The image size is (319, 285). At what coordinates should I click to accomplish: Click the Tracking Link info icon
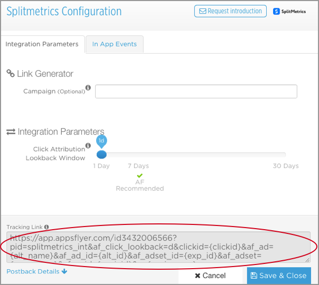[x=46, y=227]
